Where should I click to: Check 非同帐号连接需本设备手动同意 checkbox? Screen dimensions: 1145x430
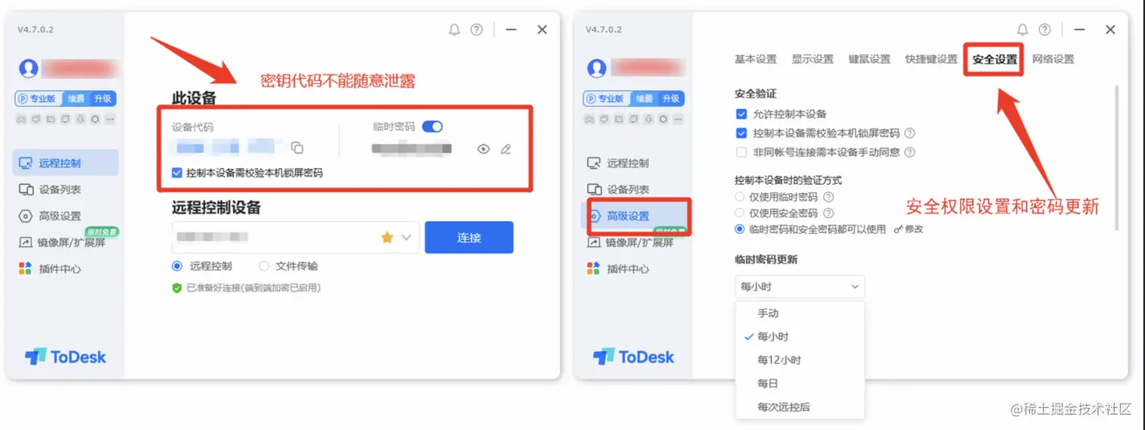tap(741, 152)
